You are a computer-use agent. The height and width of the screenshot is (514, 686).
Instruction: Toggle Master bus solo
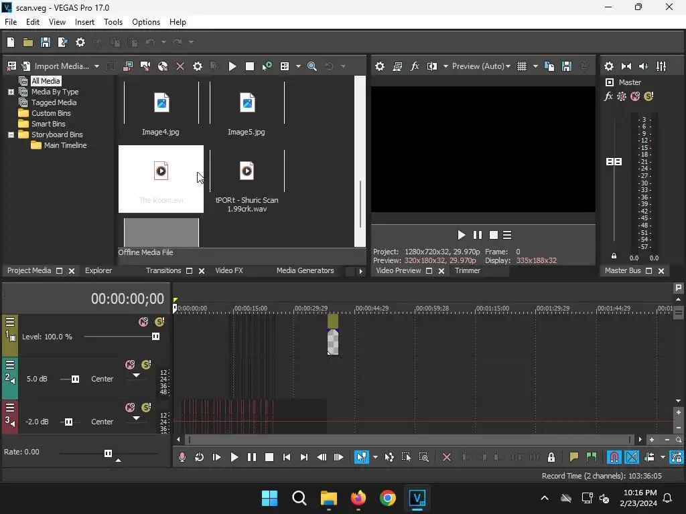[x=648, y=96]
